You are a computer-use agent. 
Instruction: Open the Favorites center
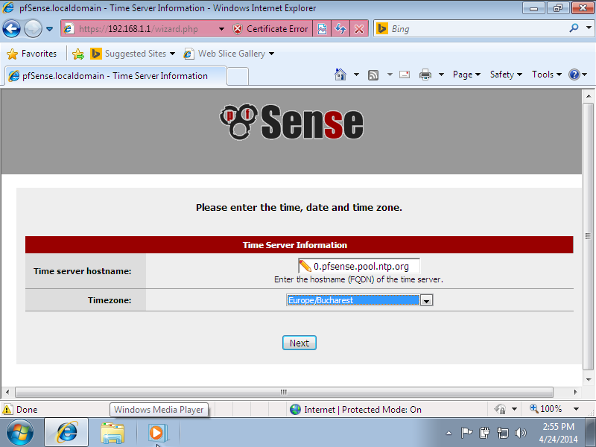pos(32,54)
